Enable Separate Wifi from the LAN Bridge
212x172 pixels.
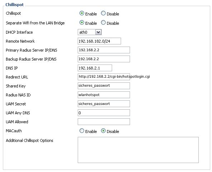(82, 23)
